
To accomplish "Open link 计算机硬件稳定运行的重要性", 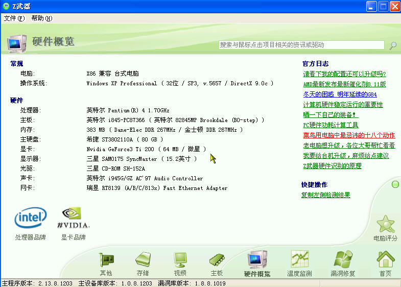I will 343,105.
